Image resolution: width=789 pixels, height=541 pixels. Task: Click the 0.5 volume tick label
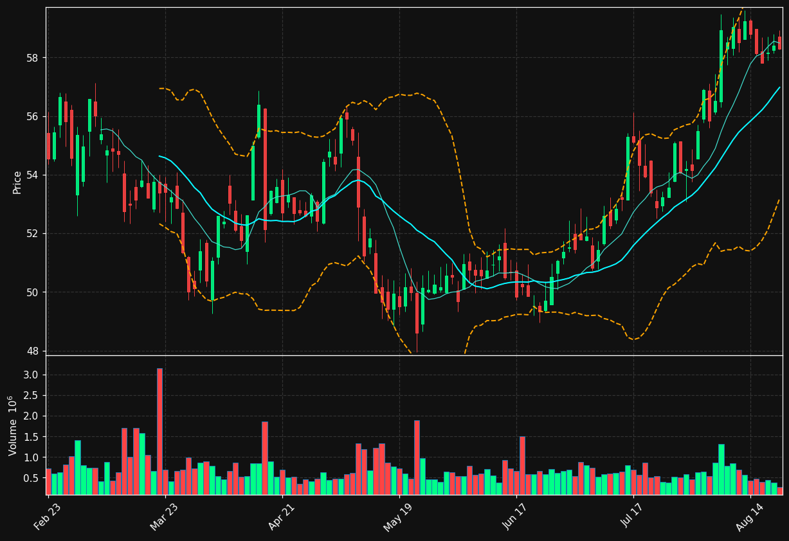click(x=32, y=478)
